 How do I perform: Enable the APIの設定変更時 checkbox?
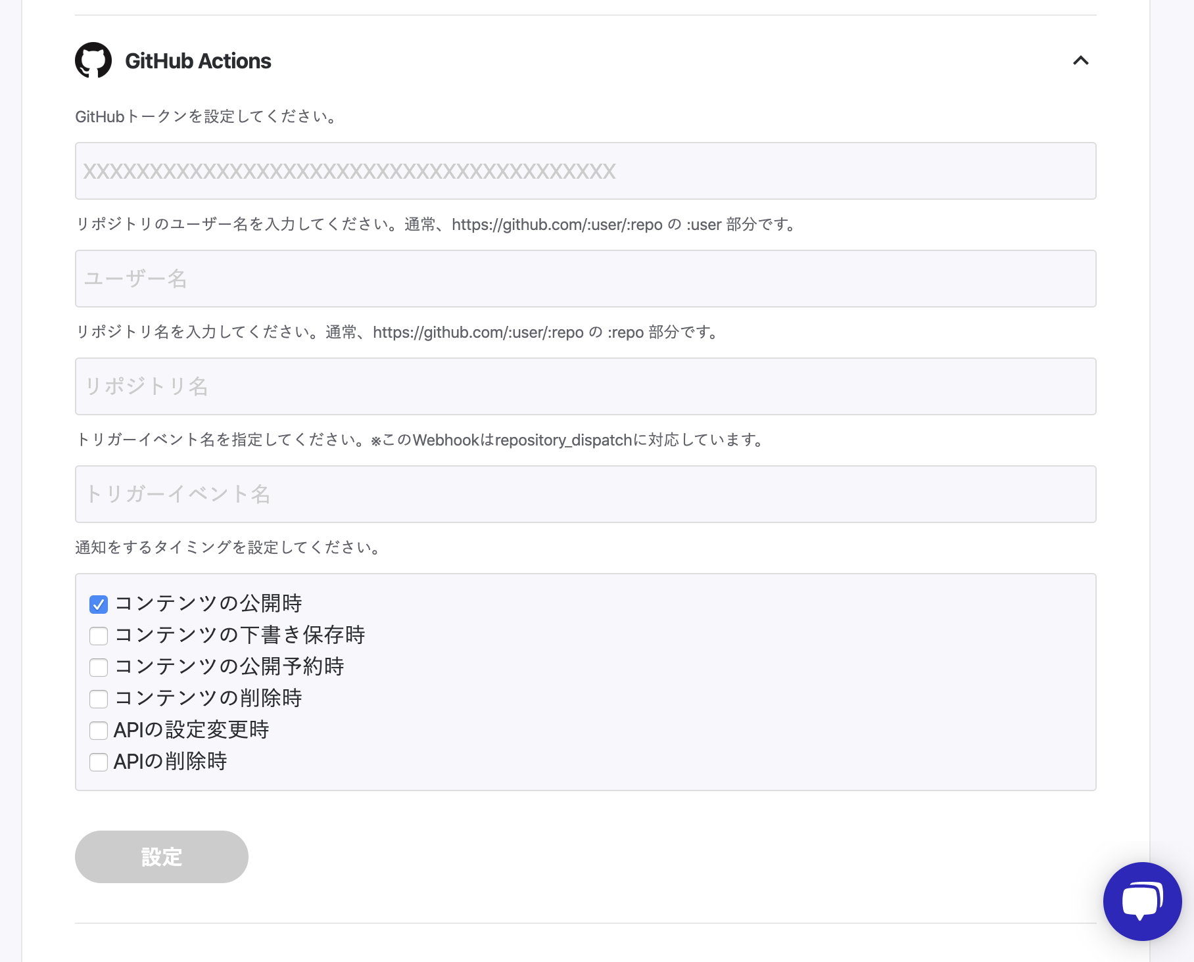(x=99, y=731)
